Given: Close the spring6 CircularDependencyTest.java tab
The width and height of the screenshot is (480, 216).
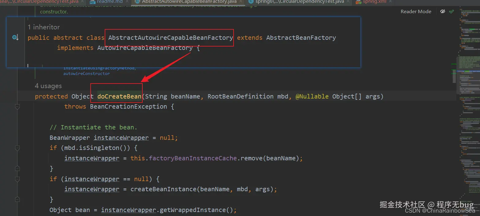Looking at the screenshot, I should pos(348,2).
